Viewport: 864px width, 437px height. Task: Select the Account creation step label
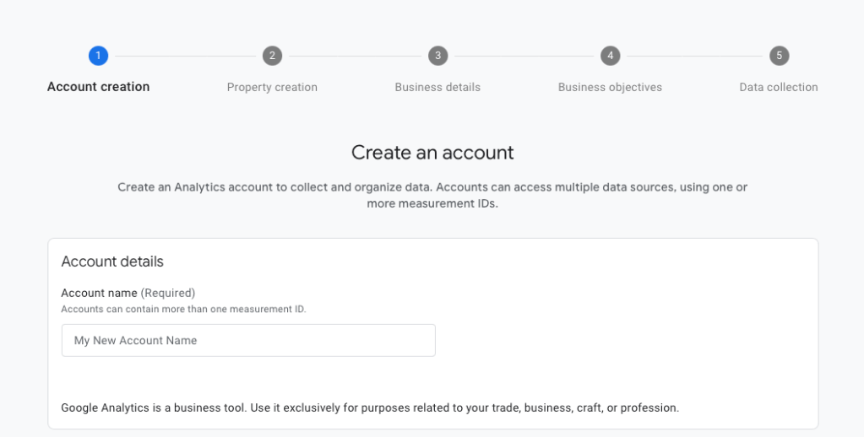(x=98, y=87)
